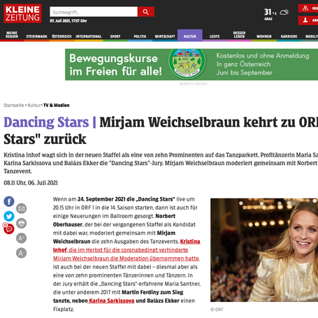Follow the Karina Sarkissova link

click(x=112, y=301)
